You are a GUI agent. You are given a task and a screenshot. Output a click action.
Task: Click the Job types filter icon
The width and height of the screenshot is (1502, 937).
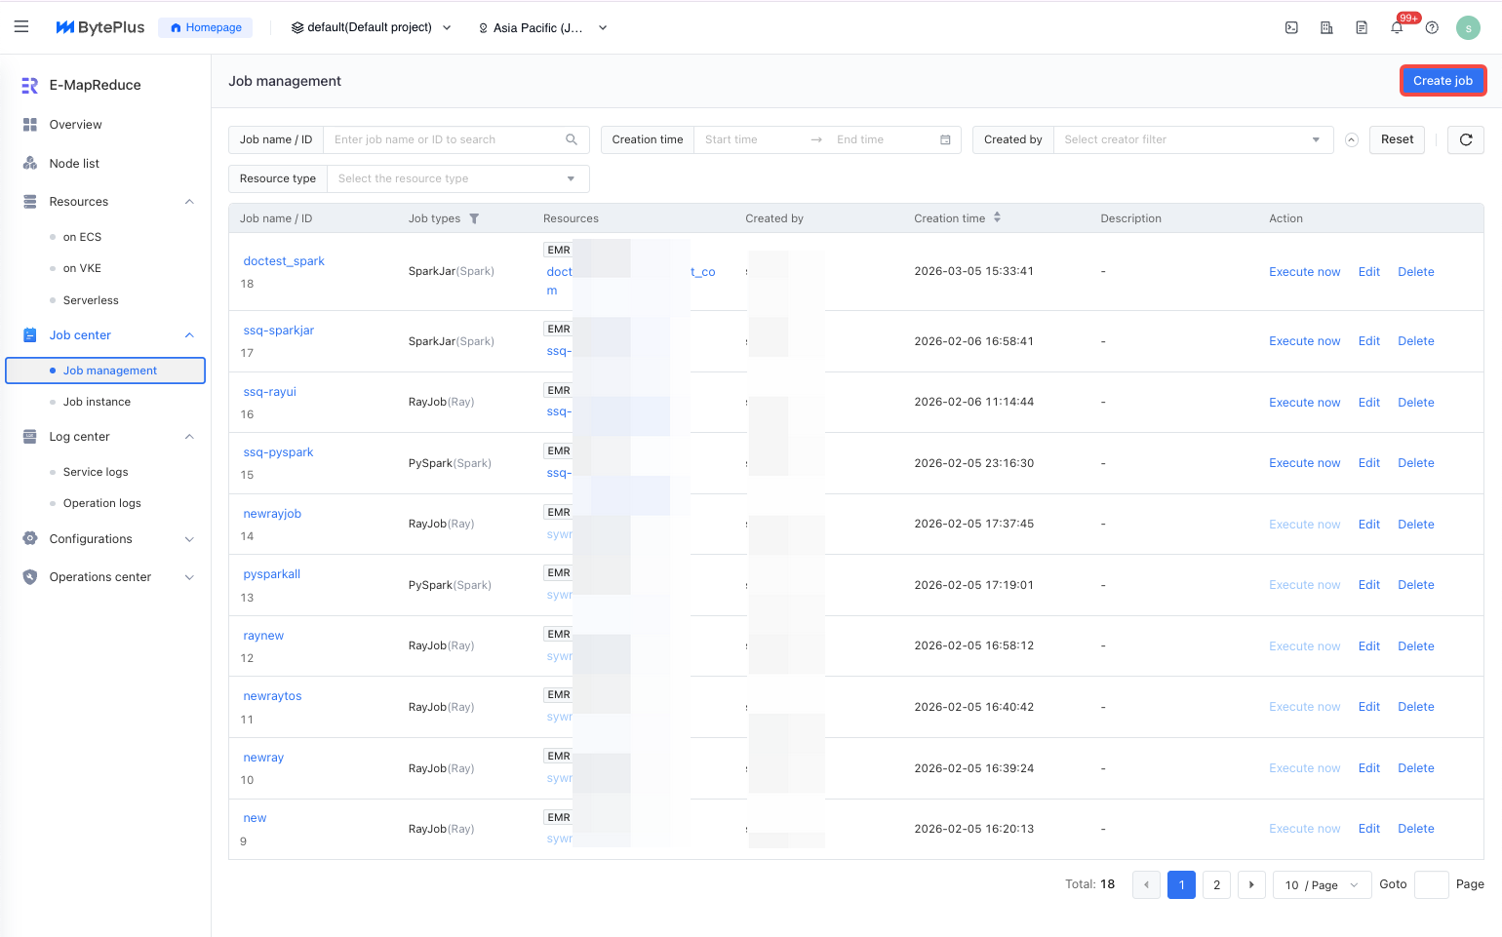pos(474,218)
